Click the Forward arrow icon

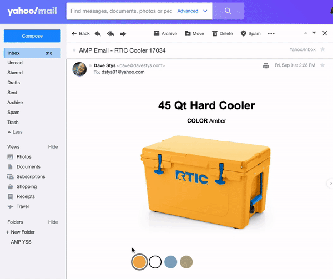(x=123, y=34)
